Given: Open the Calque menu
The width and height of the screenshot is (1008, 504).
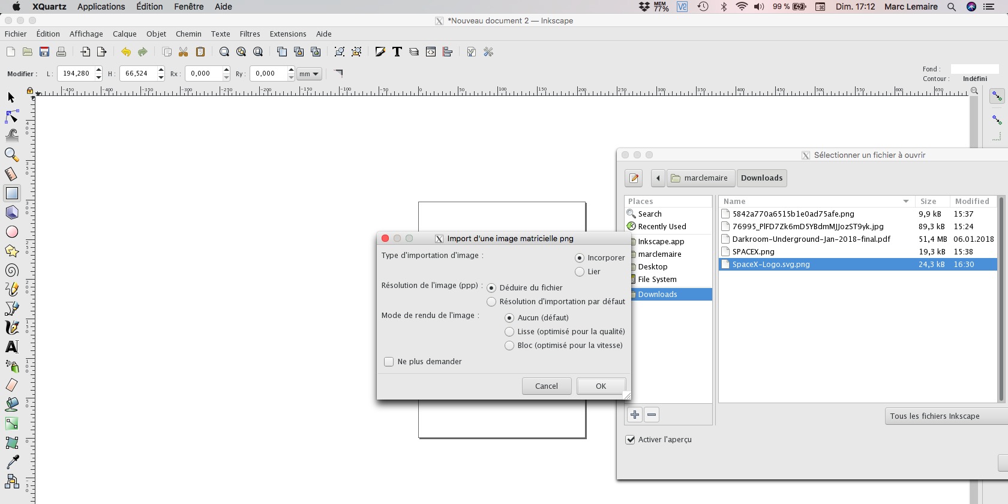Looking at the screenshot, I should [x=125, y=34].
